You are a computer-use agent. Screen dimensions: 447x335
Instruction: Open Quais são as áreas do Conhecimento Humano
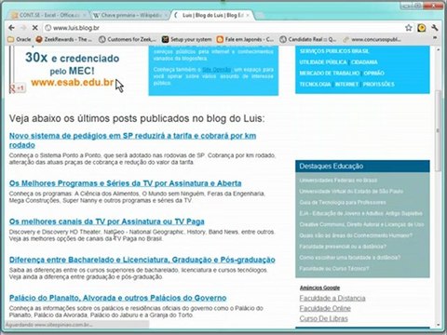tap(356, 235)
